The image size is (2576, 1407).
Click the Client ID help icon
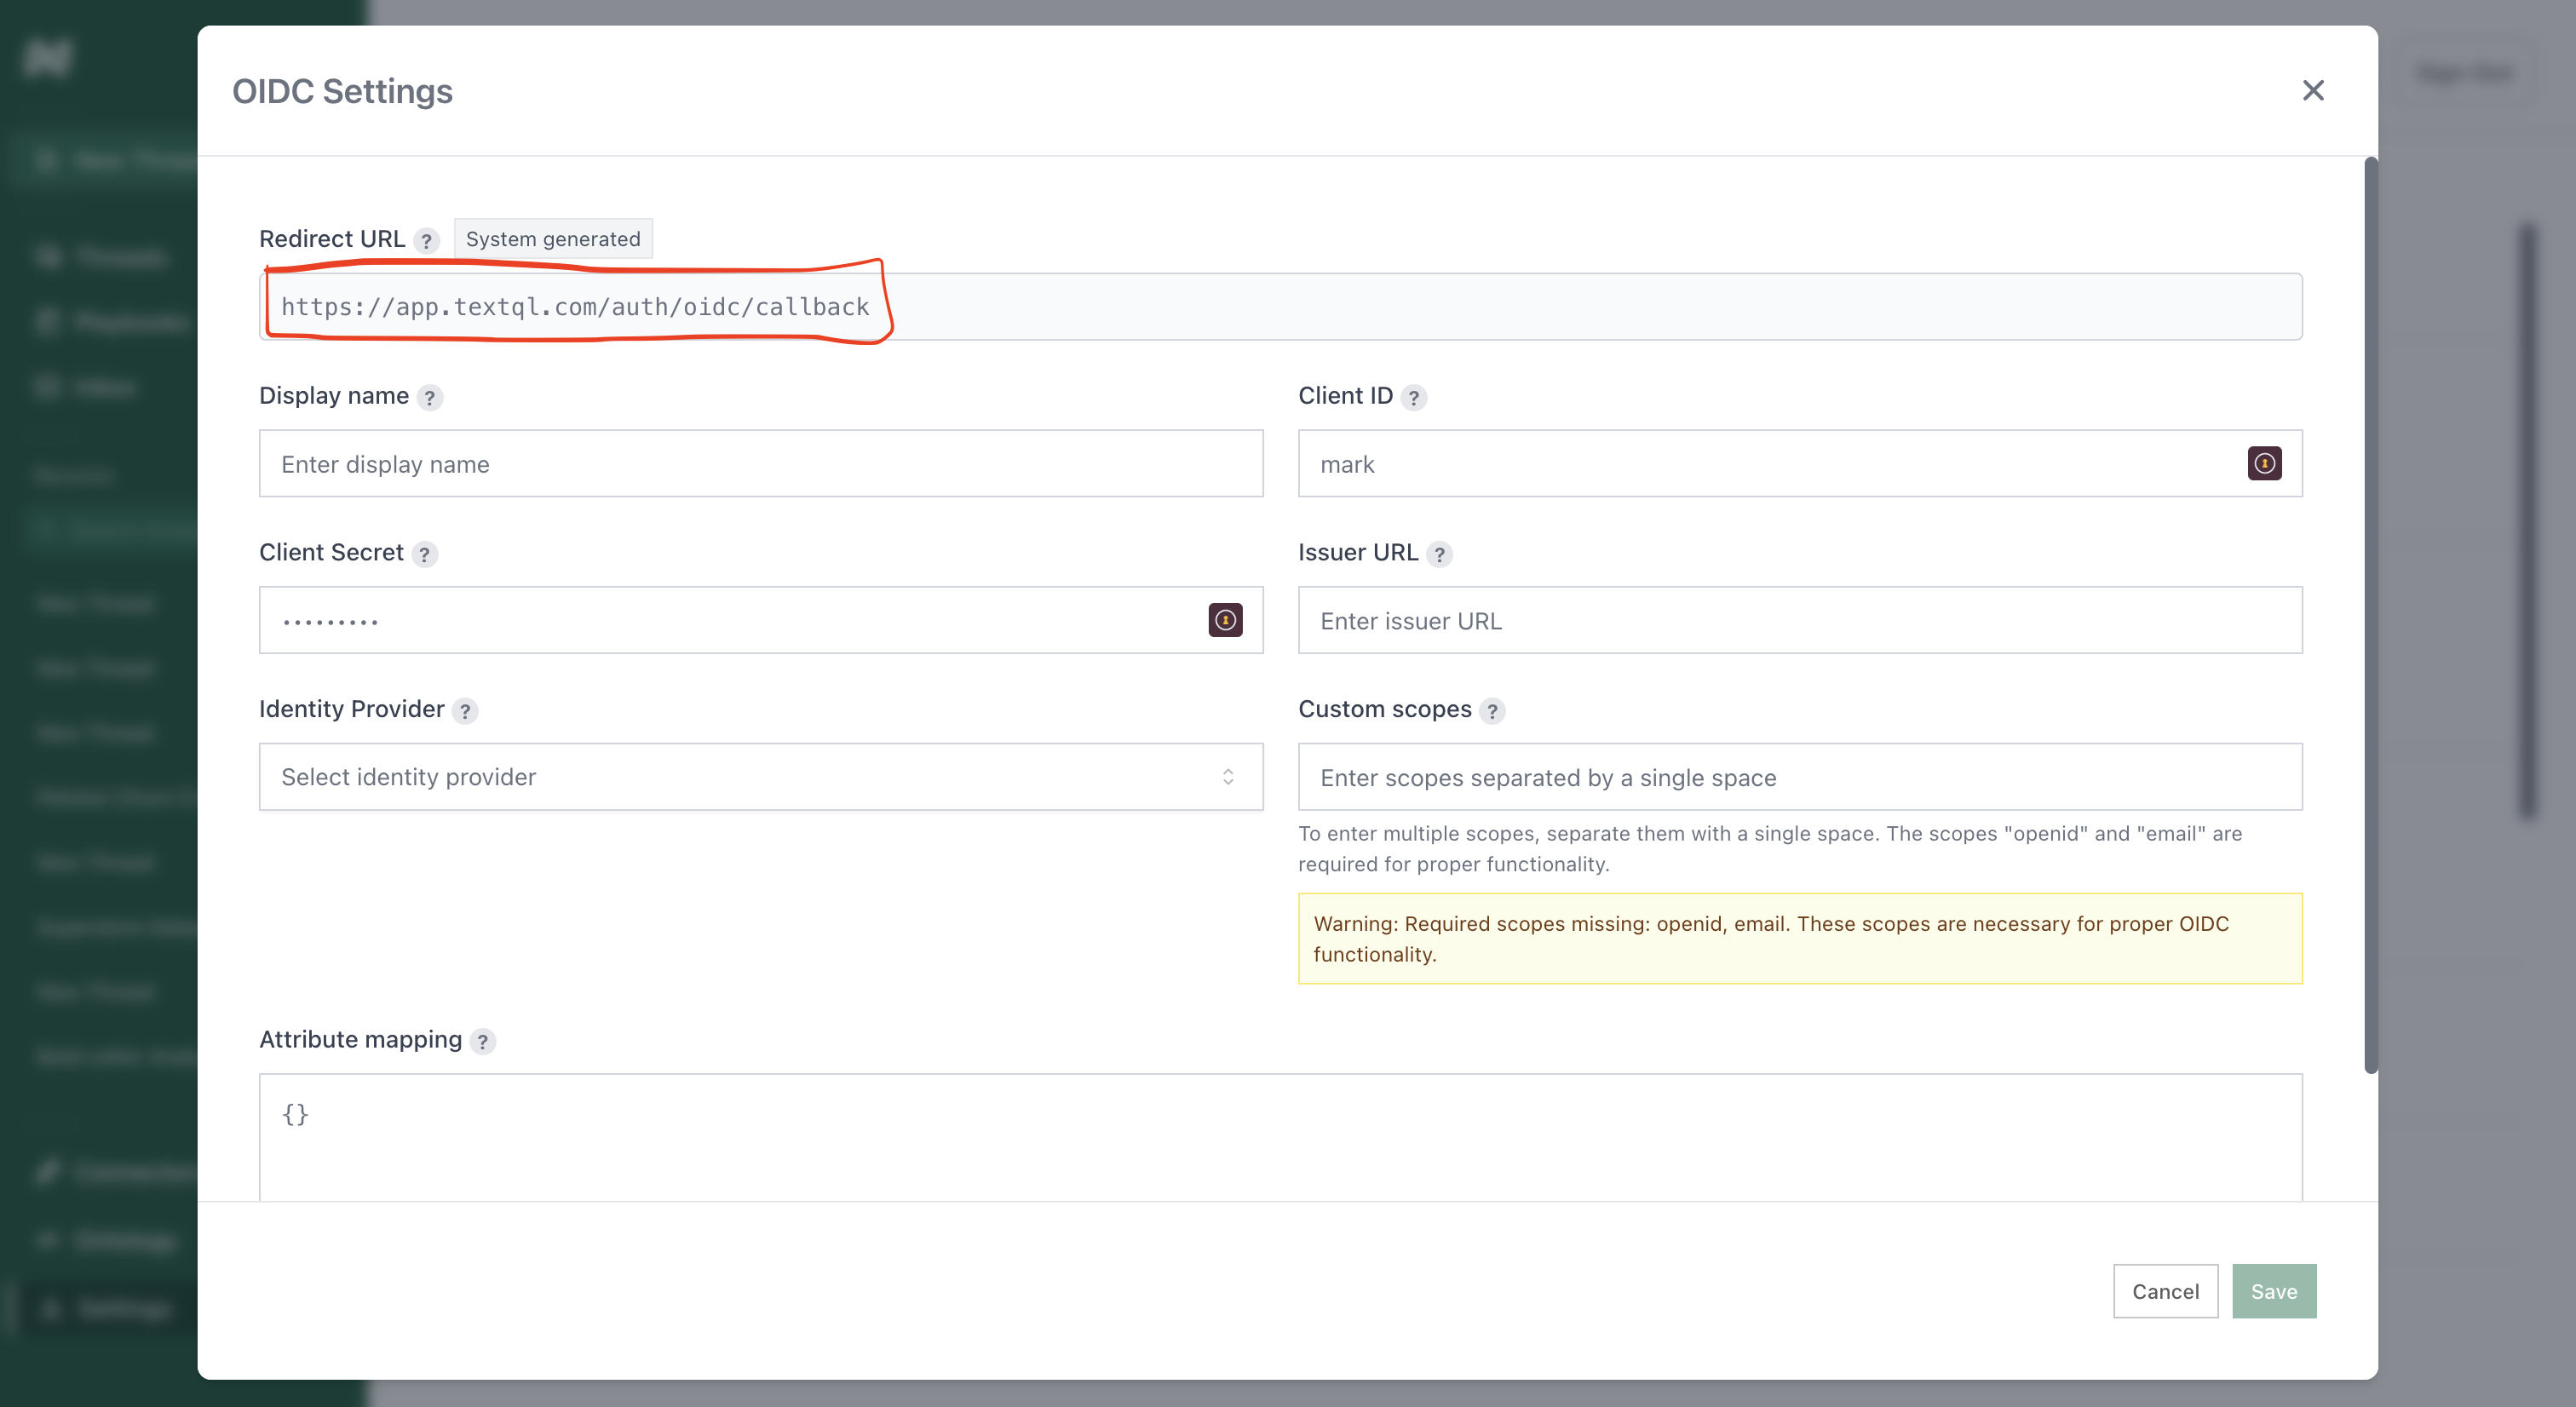pos(1413,398)
